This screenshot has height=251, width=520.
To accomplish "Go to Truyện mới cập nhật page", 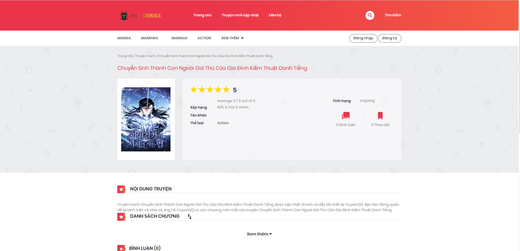I will (x=240, y=15).
